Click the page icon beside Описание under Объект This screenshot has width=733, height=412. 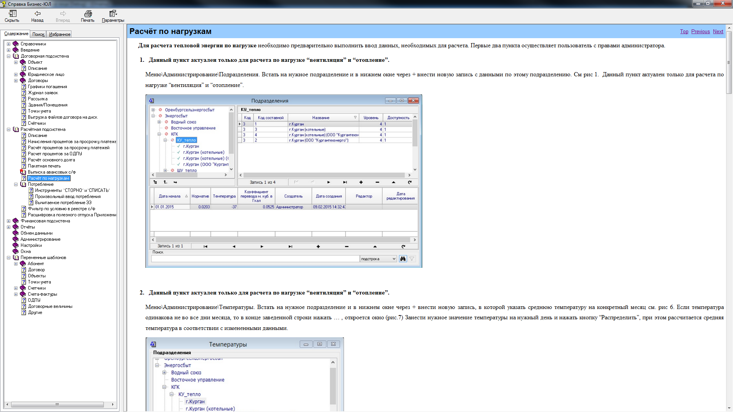[24, 68]
